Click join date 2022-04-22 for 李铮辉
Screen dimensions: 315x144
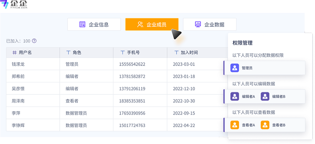point(184,125)
